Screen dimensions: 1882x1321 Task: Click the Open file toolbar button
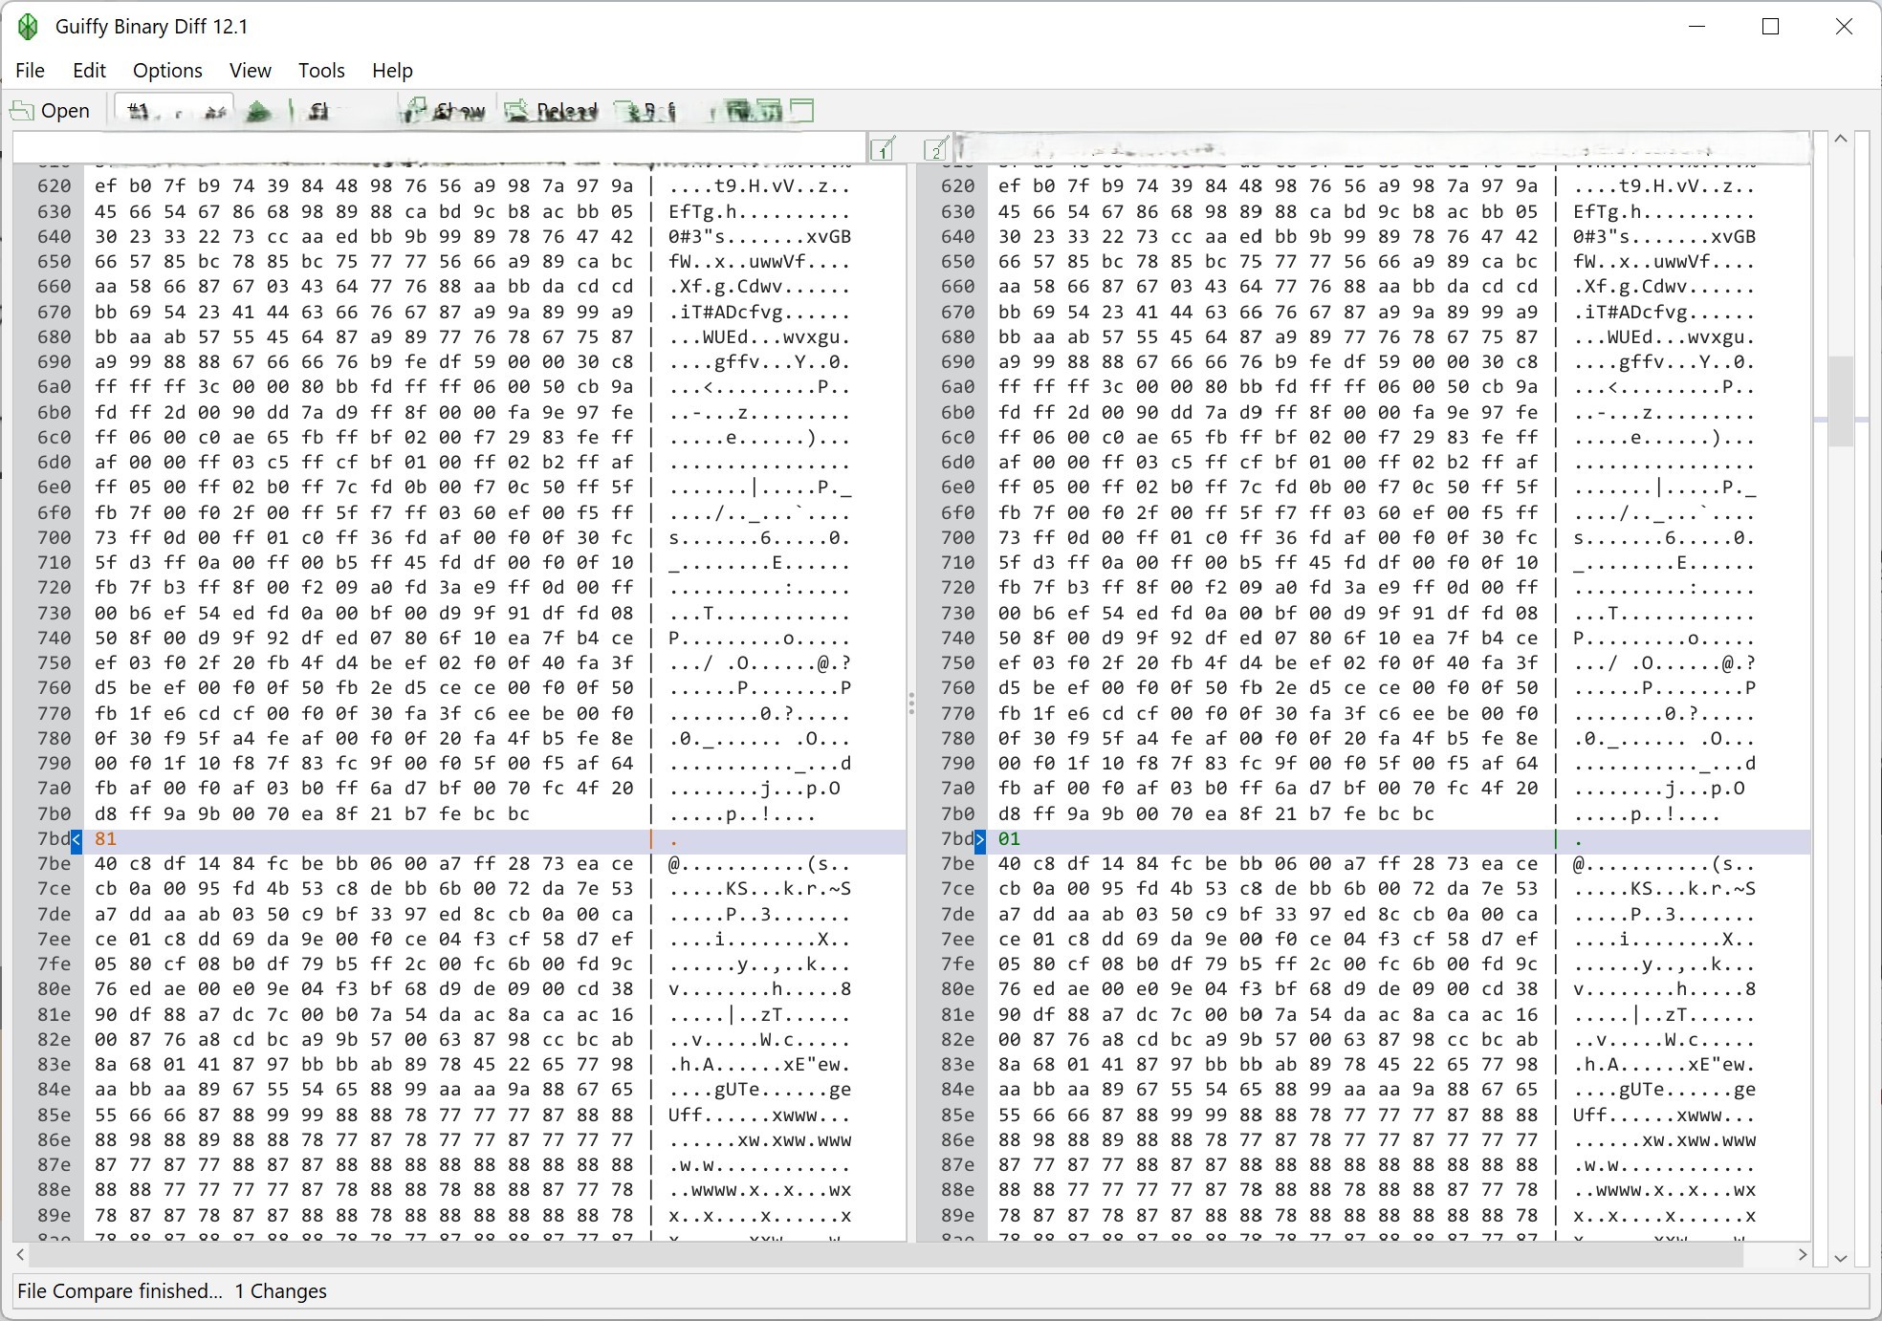[x=51, y=111]
